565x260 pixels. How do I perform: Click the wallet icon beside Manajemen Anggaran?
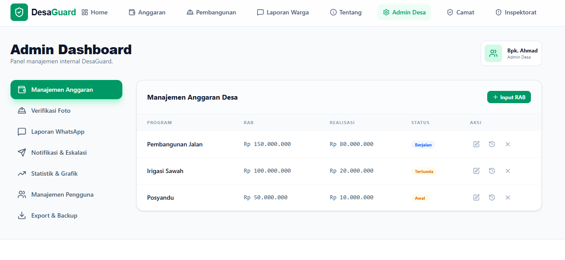[x=22, y=90]
